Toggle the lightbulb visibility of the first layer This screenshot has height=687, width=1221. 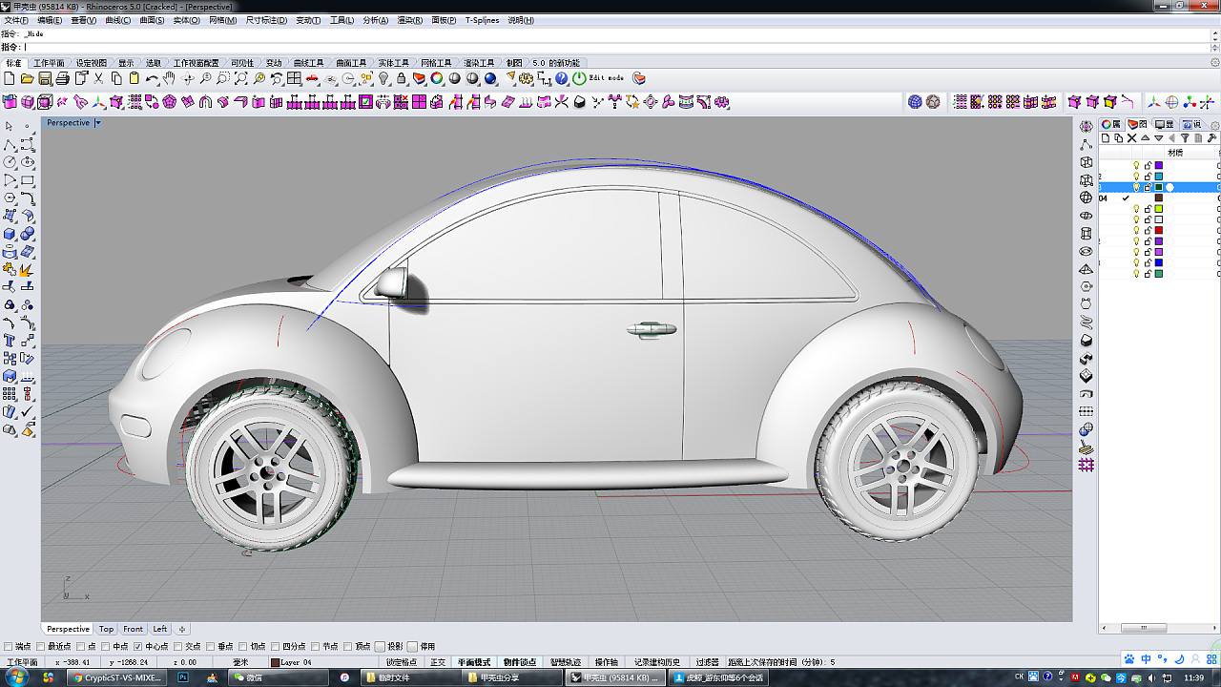(1136, 166)
